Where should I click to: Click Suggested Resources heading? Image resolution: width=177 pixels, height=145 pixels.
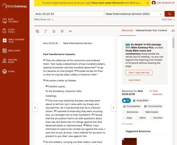click(x=138, y=131)
